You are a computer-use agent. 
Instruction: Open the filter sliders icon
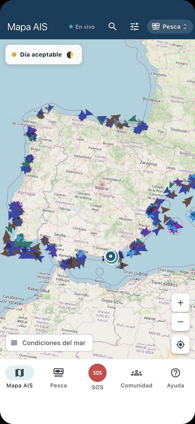[134, 27]
